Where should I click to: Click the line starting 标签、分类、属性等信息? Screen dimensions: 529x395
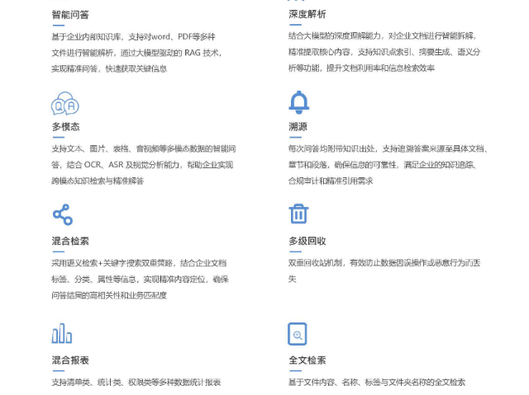tap(140, 280)
